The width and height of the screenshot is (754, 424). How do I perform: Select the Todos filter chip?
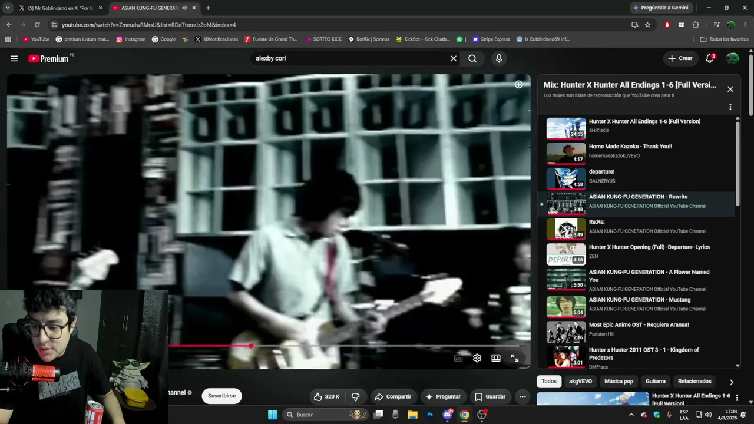[x=549, y=382]
